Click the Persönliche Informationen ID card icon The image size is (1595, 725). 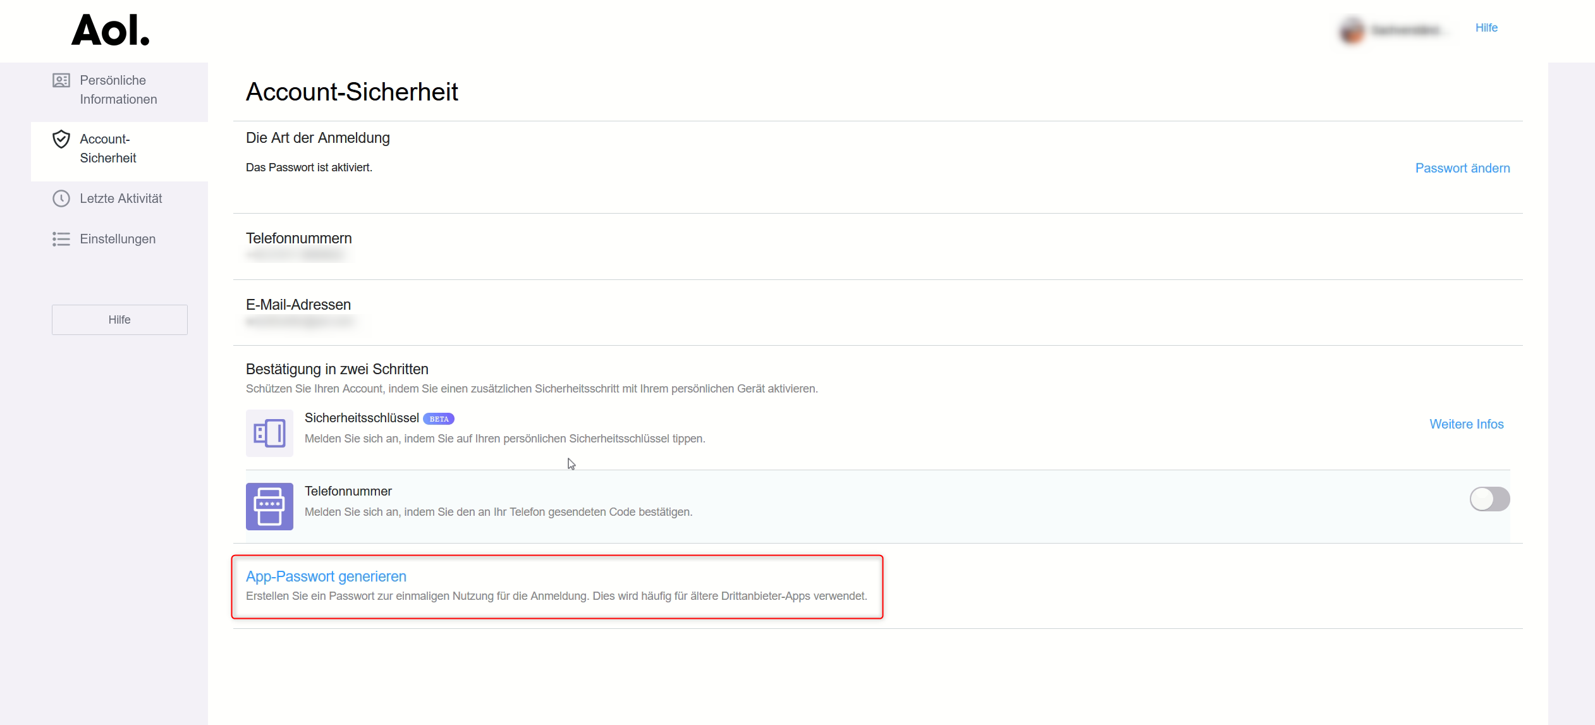61,80
